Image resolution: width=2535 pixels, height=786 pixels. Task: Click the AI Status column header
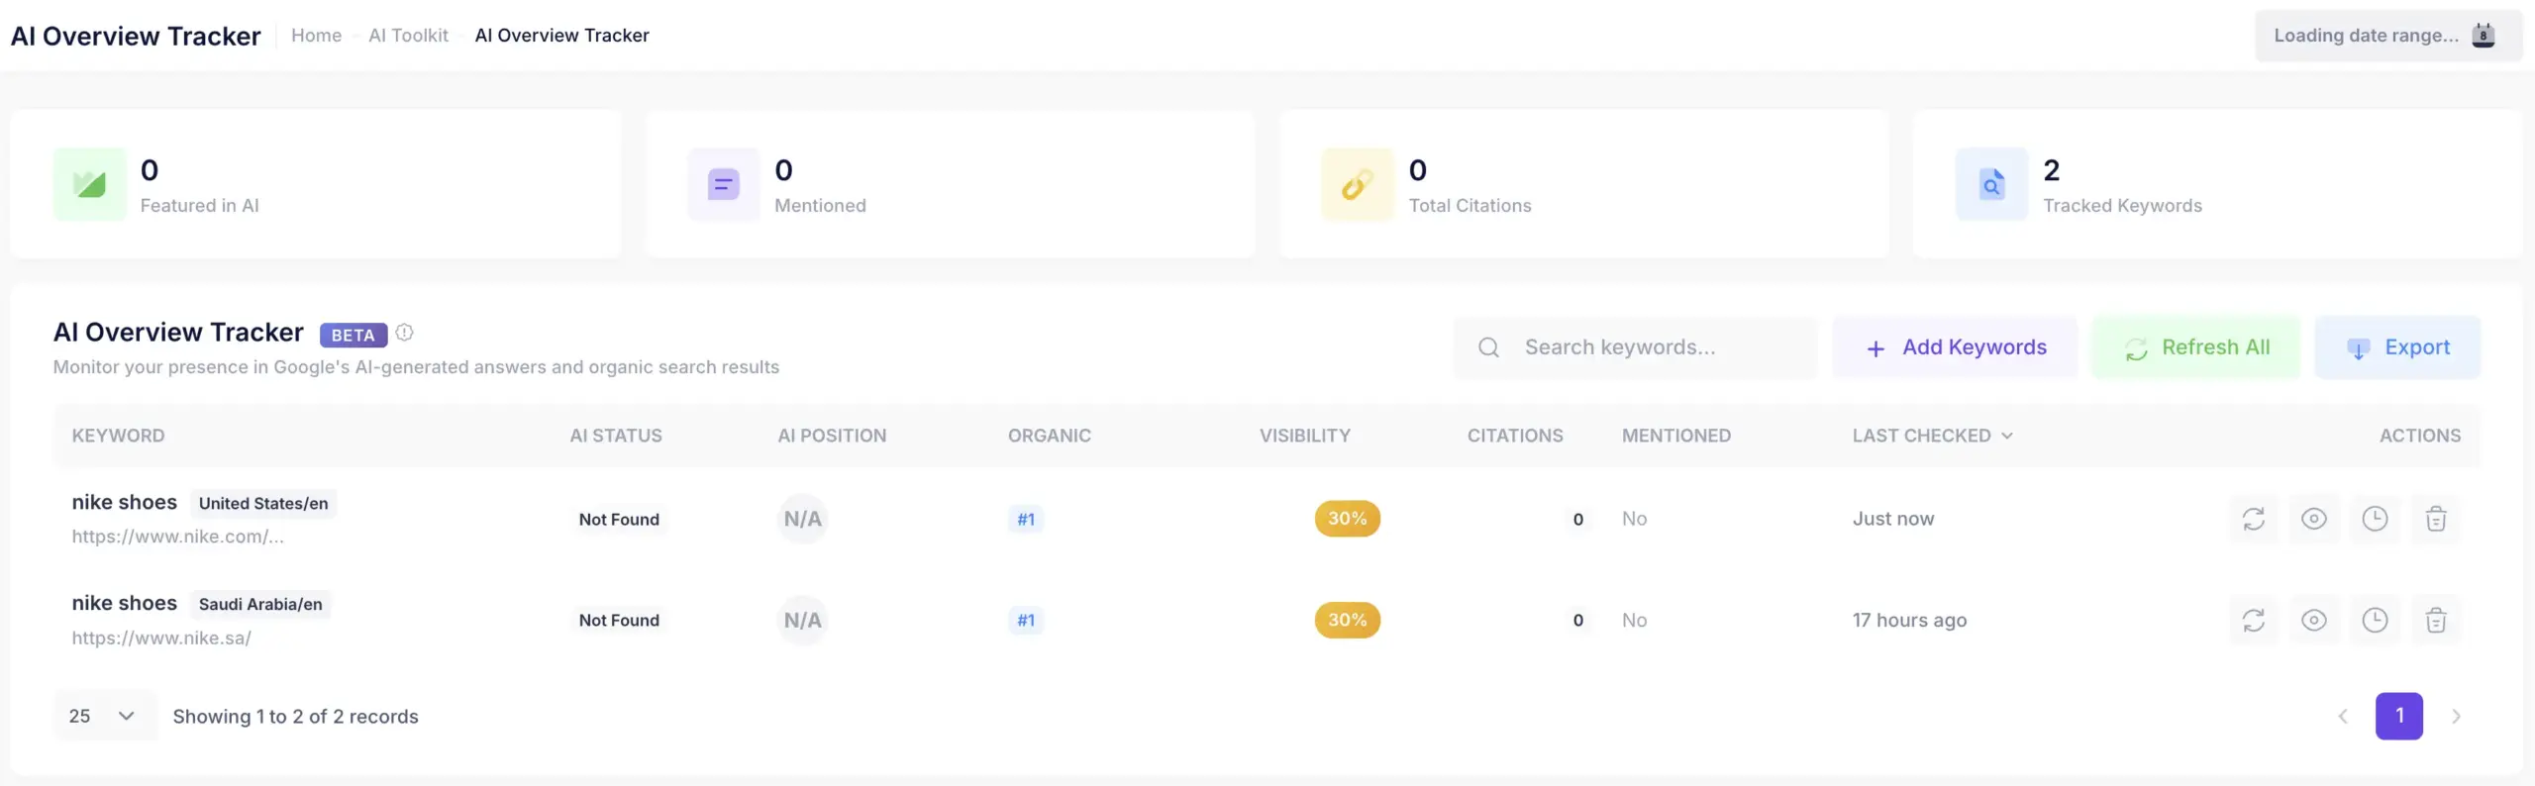click(x=616, y=436)
